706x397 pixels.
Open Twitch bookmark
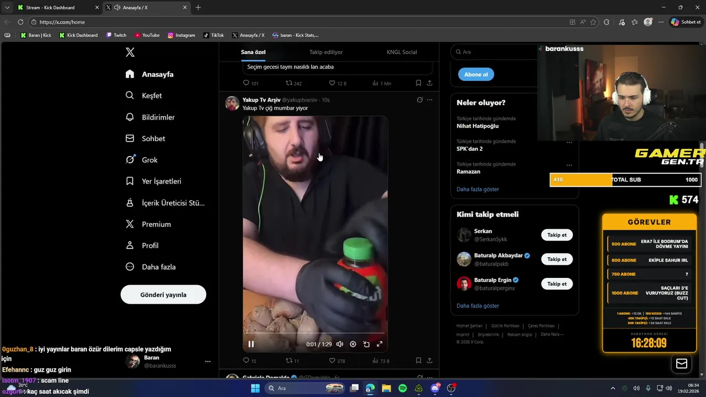coord(116,35)
